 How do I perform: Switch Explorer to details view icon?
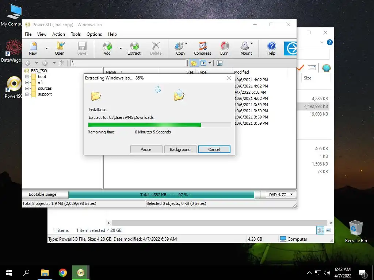320,230
